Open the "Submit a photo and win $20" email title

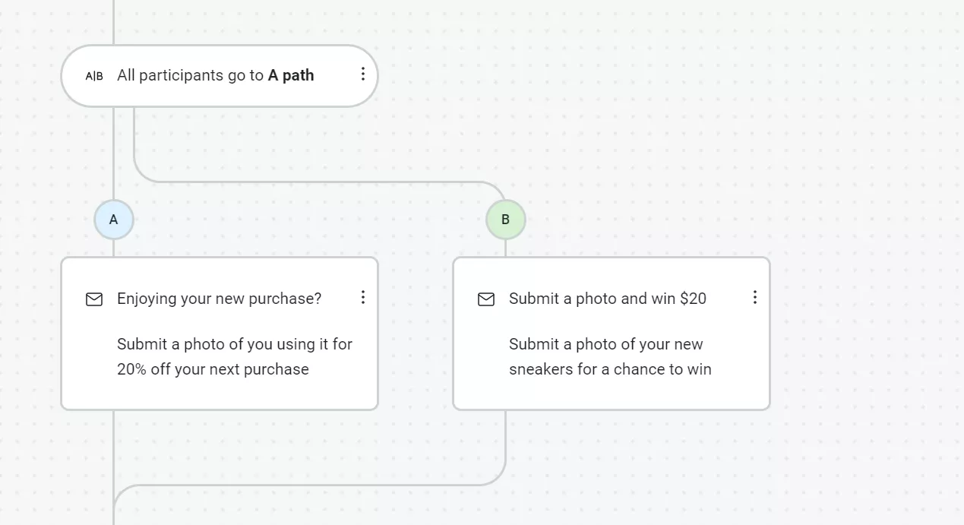click(608, 299)
